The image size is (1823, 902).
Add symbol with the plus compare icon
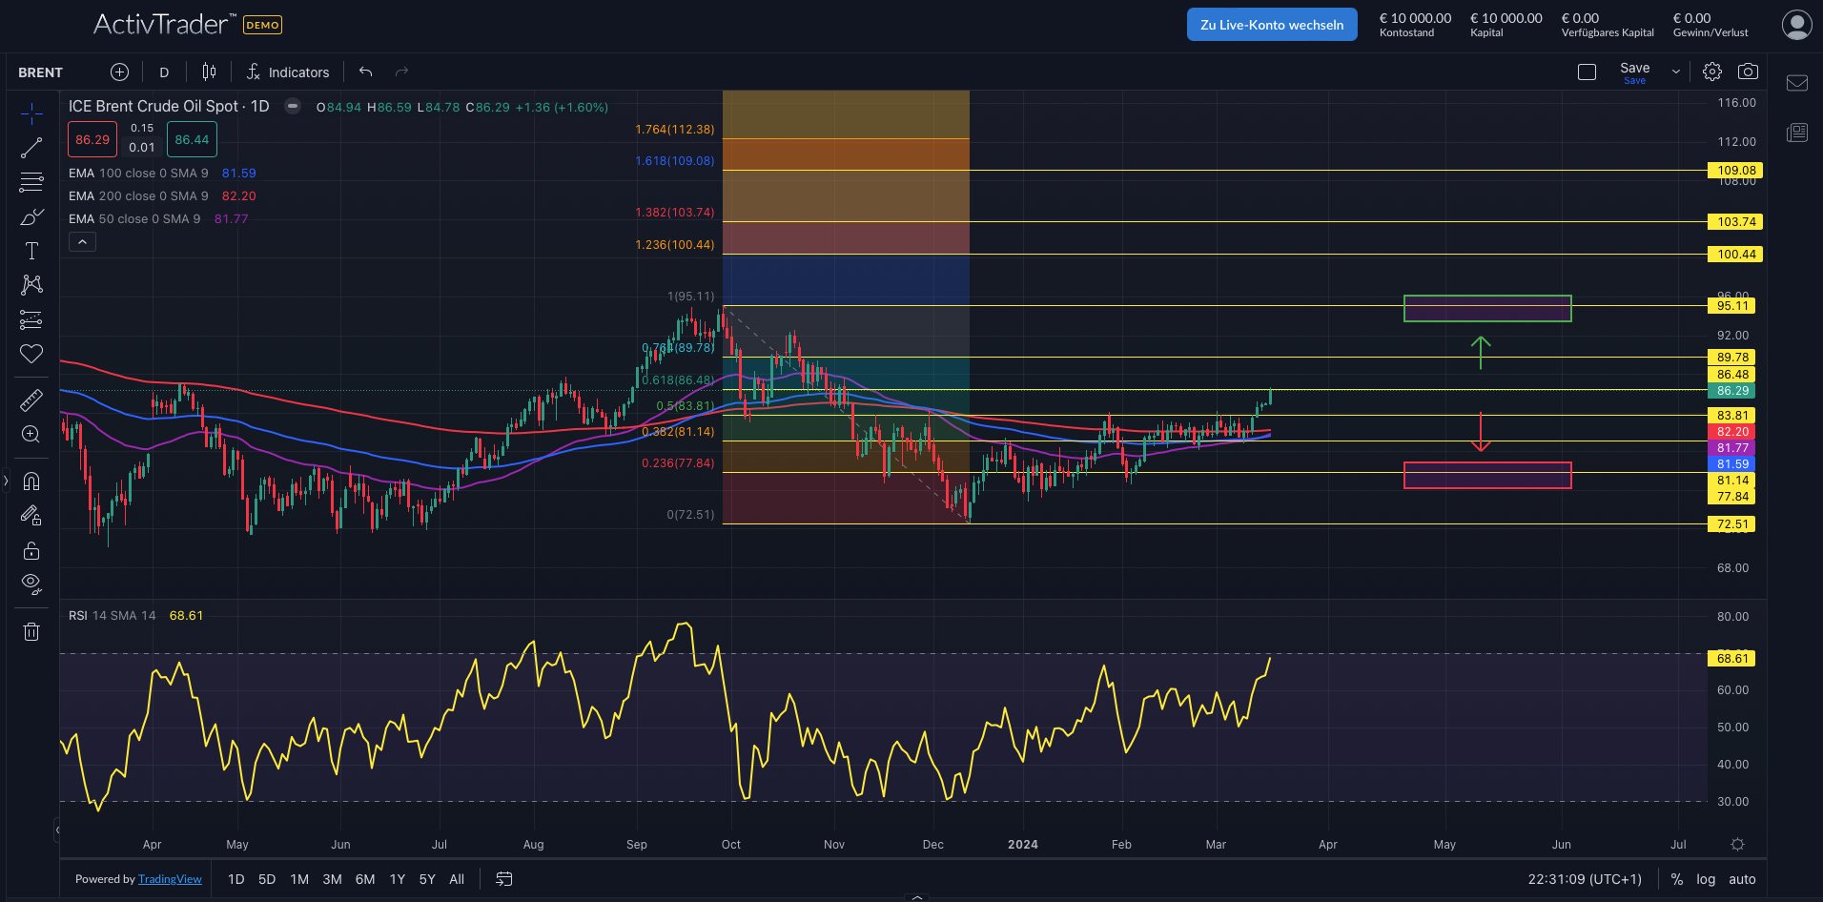[x=119, y=72]
